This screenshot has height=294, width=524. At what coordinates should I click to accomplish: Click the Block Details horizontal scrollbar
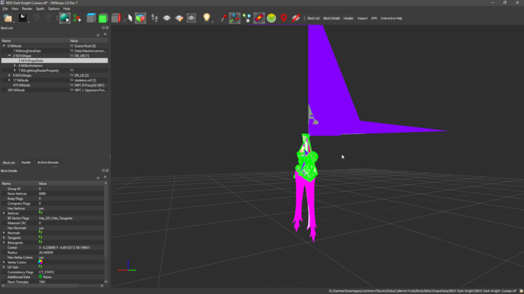coord(52,286)
